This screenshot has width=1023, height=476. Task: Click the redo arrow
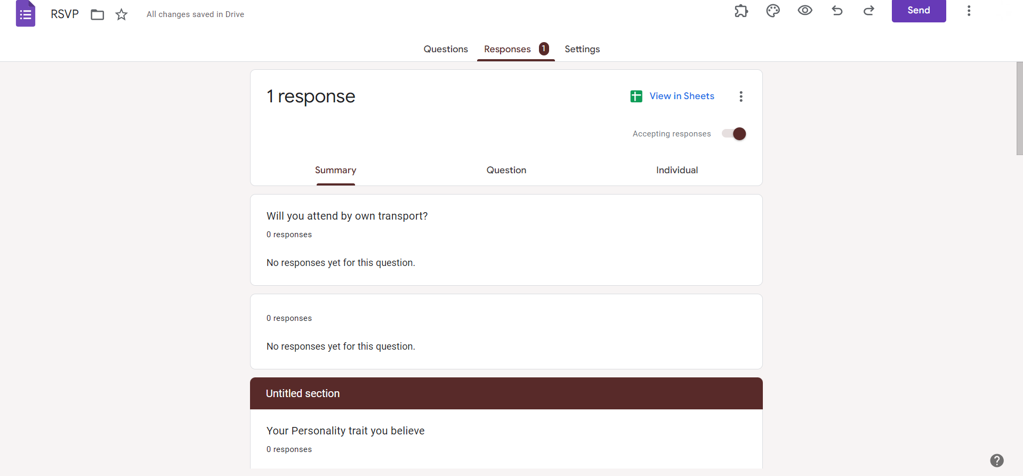(x=869, y=10)
